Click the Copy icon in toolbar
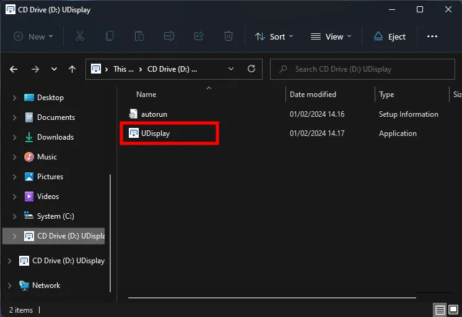This screenshot has height=317, width=462. (110, 36)
